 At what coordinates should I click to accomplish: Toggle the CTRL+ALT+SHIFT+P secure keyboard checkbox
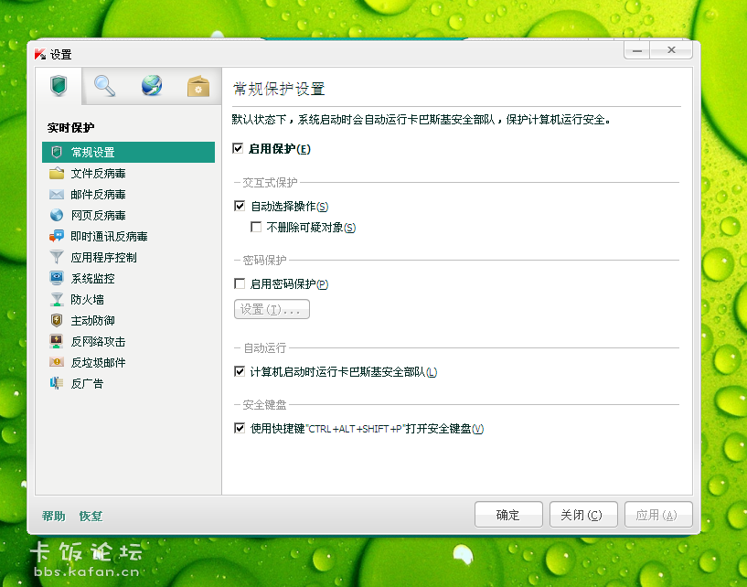tap(240, 428)
